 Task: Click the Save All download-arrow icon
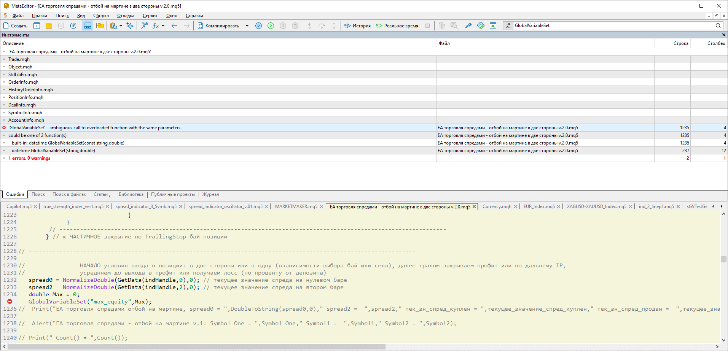tap(73, 25)
